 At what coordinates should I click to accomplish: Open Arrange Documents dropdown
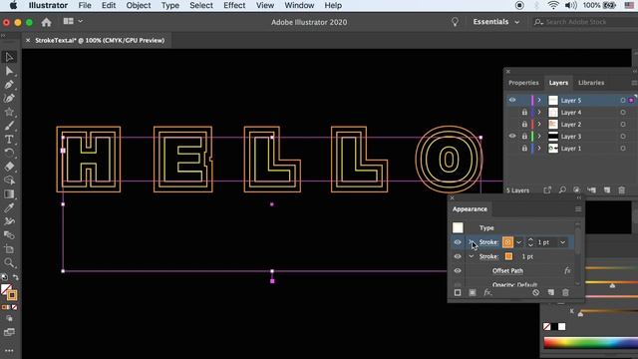pyautogui.click(x=73, y=21)
